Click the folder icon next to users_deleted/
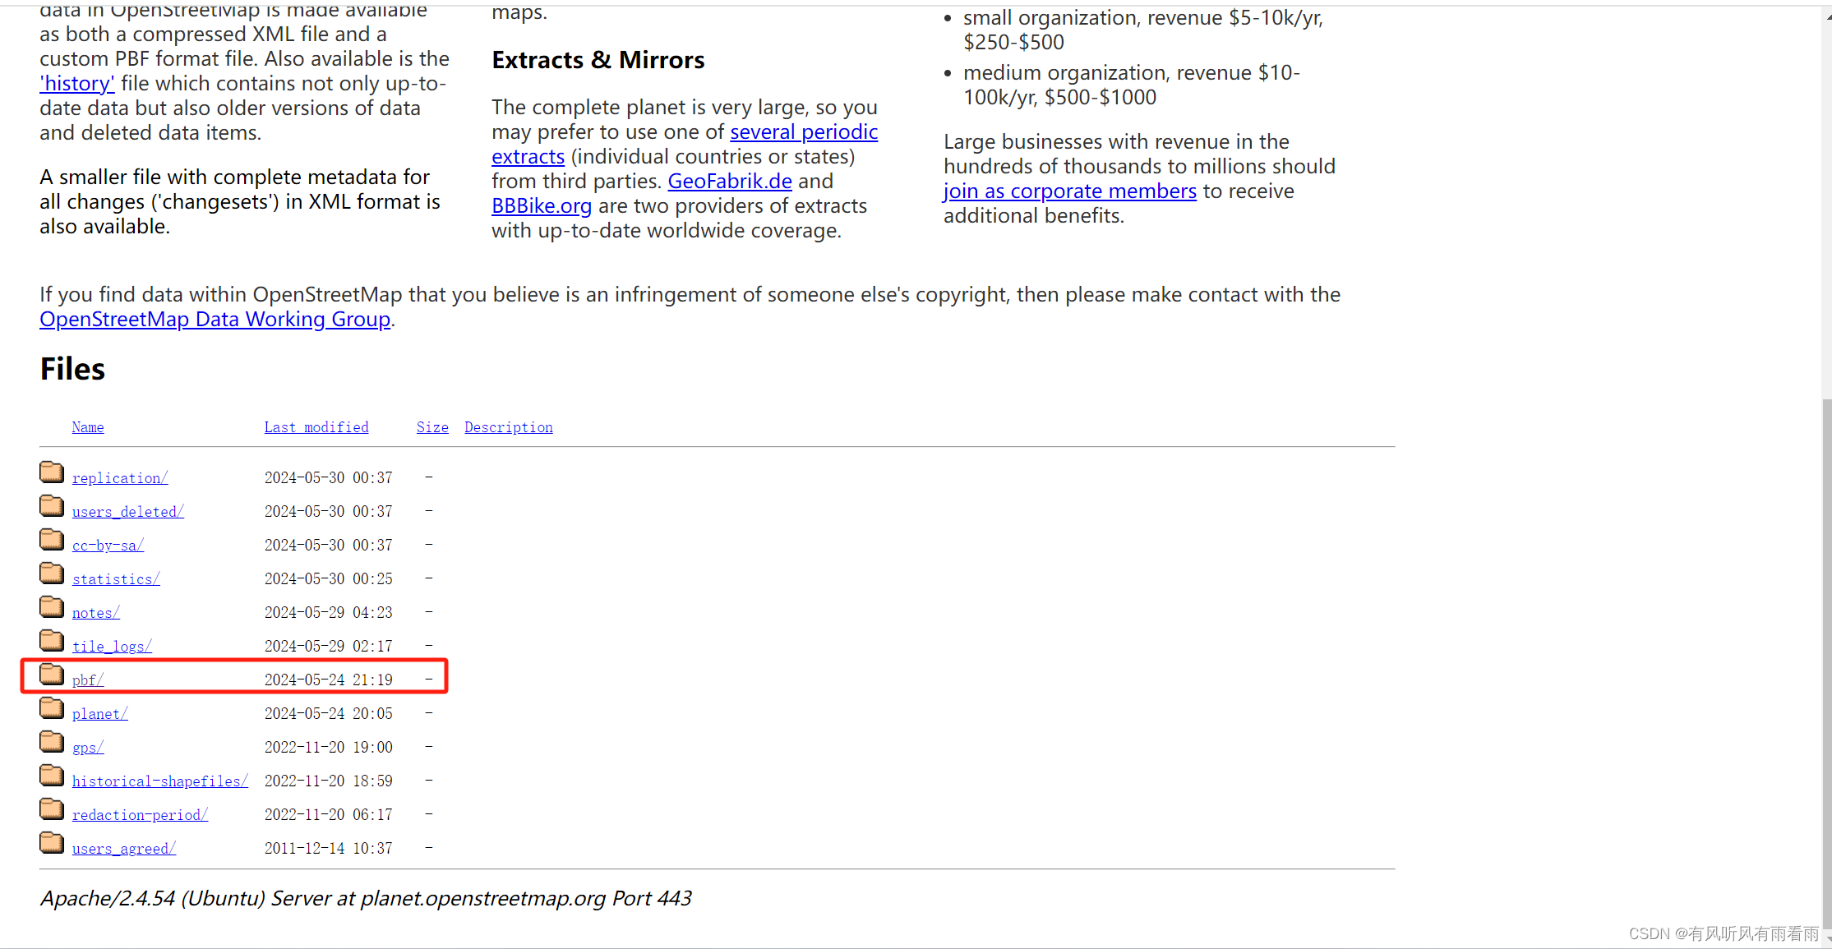The width and height of the screenshot is (1832, 949). (52, 506)
